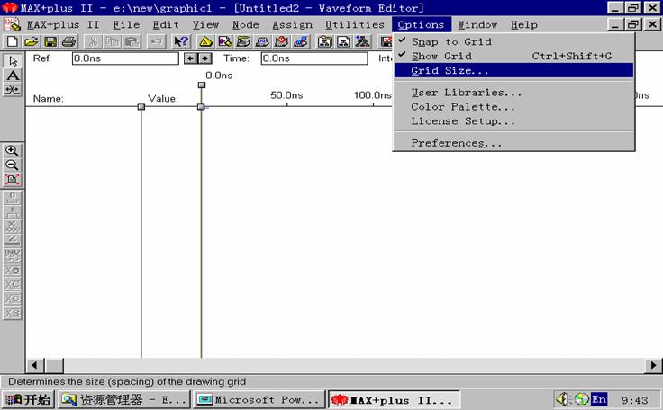663x410 pixels.
Task: Click the project name hierarchy icon
Action: [x=324, y=41]
